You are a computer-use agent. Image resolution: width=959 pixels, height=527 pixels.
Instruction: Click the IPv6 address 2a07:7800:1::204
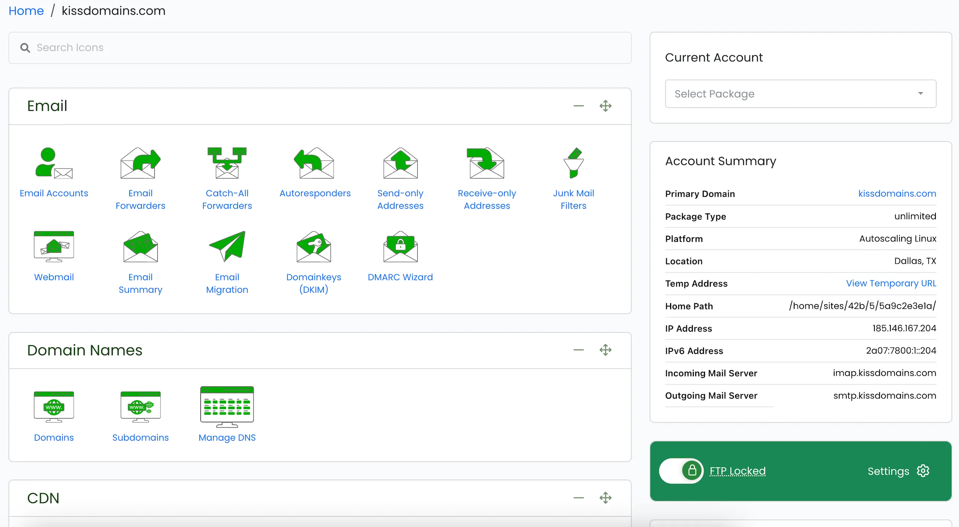[x=901, y=351]
